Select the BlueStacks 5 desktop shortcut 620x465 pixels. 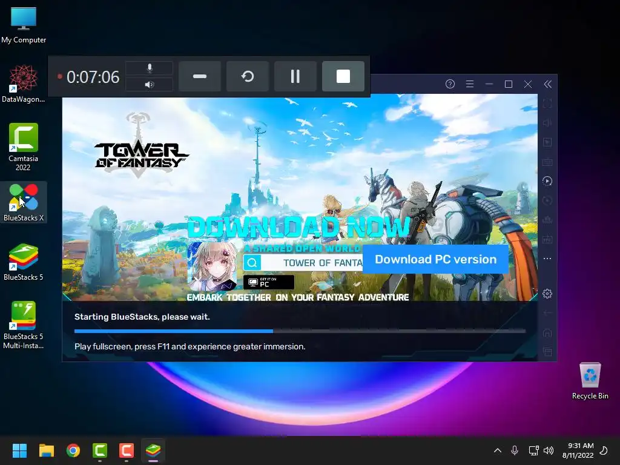coord(24,262)
